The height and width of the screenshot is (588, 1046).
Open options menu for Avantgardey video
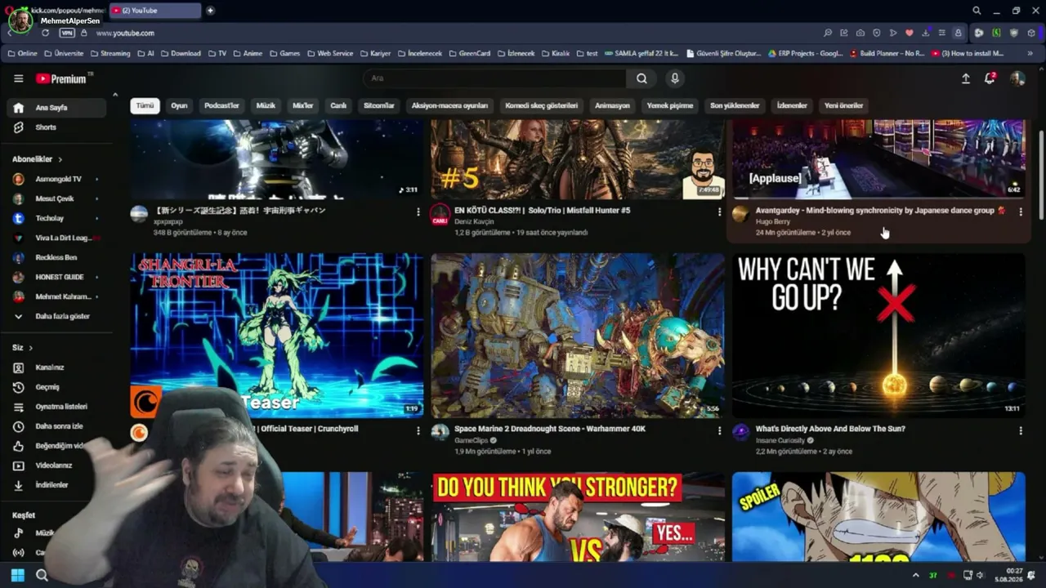pyautogui.click(x=1021, y=212)
